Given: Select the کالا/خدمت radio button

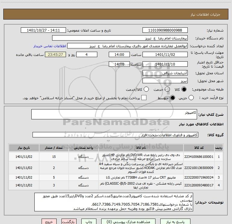Looking at the screenshot, I should pos(146,89).
